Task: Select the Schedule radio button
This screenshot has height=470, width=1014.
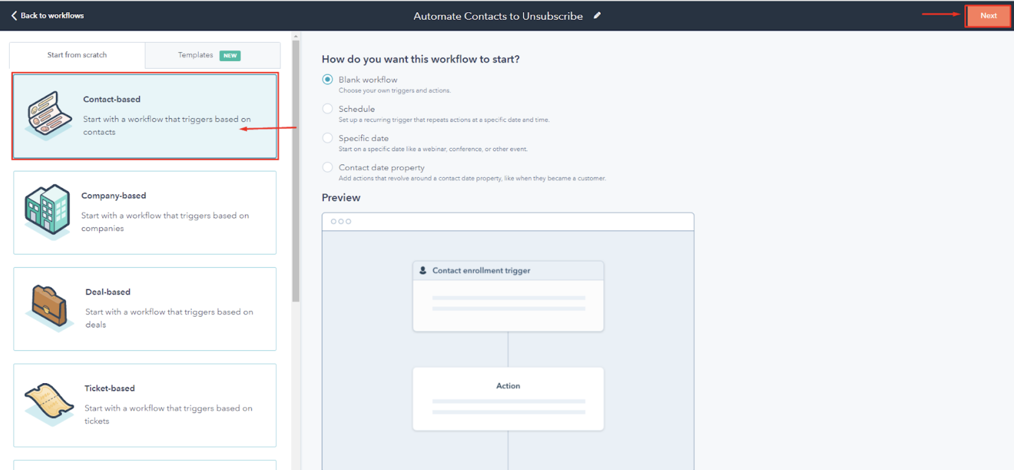Action: pyautogui.click(x=328, y=109)
